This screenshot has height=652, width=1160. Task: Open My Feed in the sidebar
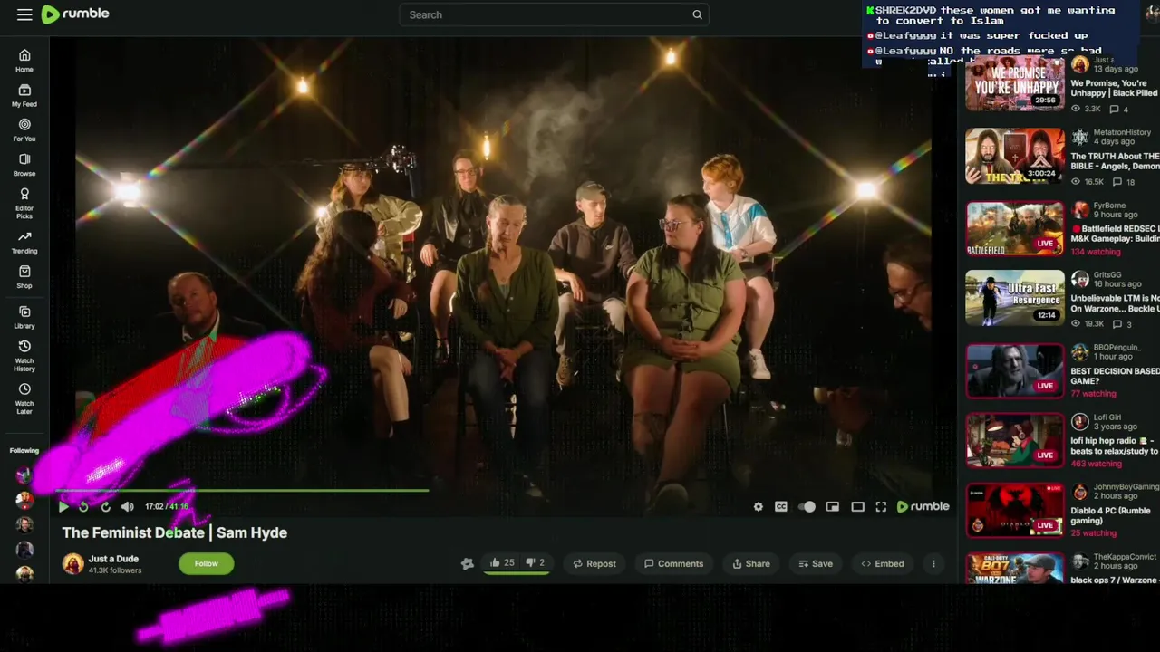[24, 95]
